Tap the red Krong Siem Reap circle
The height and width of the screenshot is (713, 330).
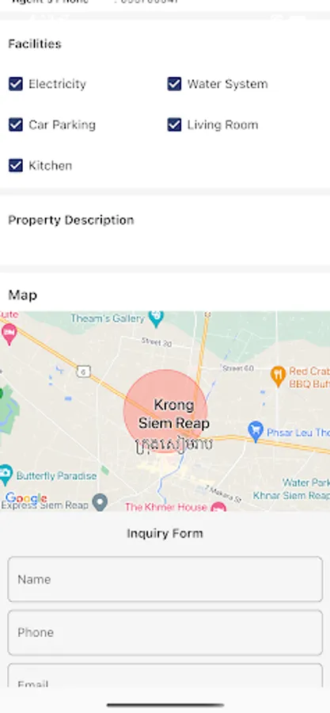pyautogui.click(x=165, y=412)
